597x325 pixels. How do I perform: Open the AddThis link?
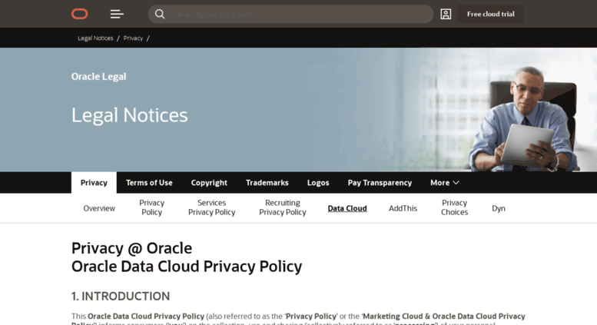[x=403, y=208]
